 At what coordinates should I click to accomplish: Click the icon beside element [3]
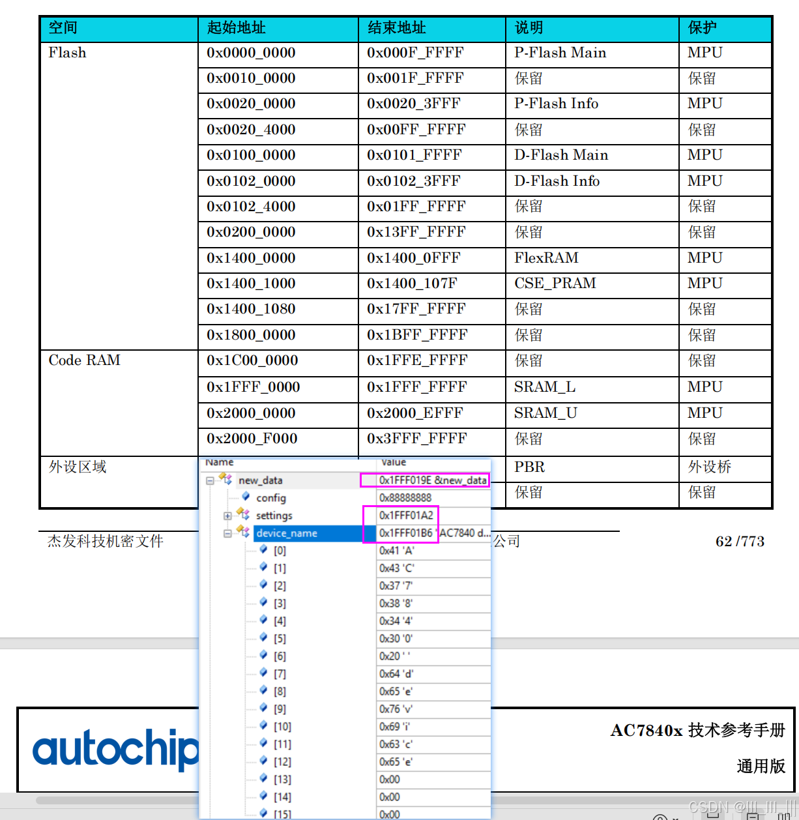[263, 602]
